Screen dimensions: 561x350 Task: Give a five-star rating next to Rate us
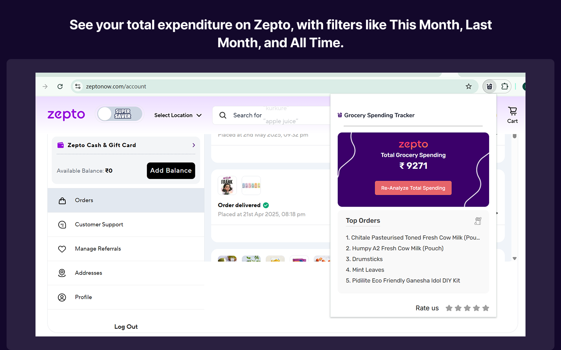[485, 308]
